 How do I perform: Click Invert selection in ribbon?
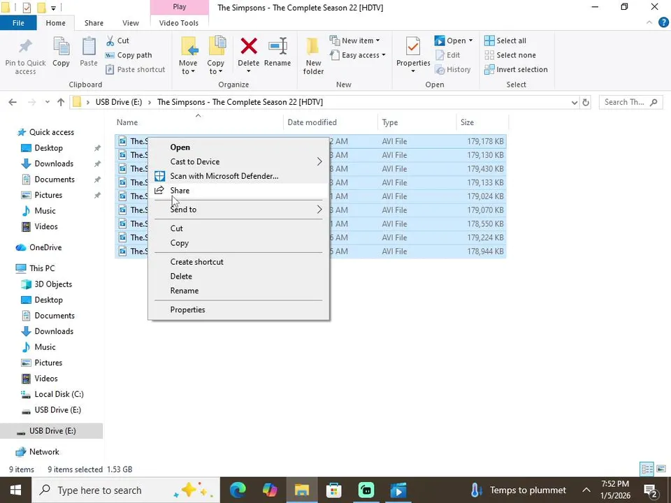[516, 69]
